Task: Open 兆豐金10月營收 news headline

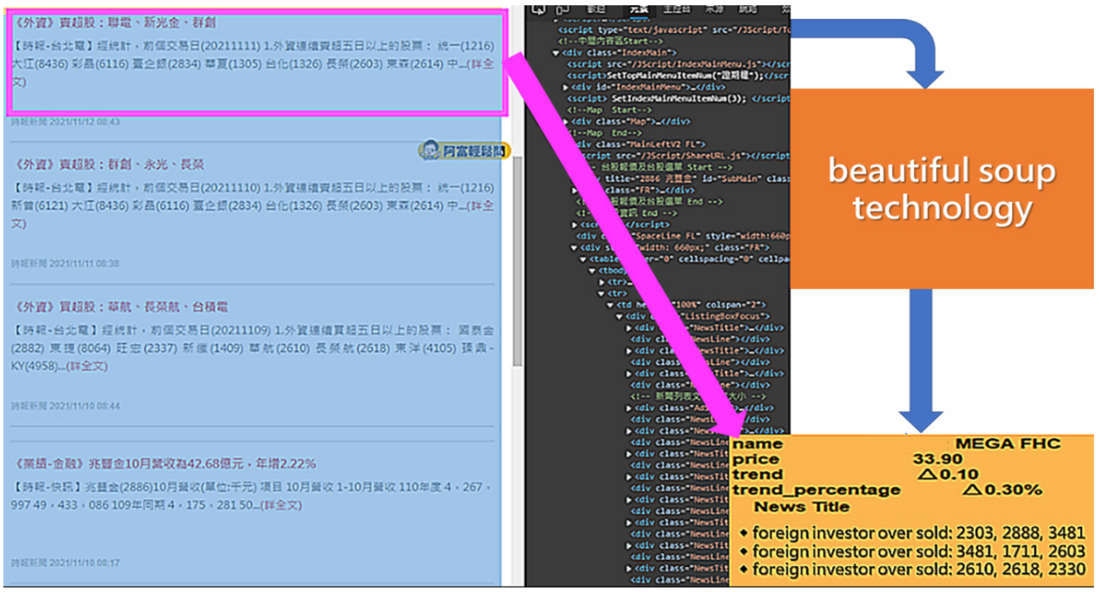Action: [166, 464]
